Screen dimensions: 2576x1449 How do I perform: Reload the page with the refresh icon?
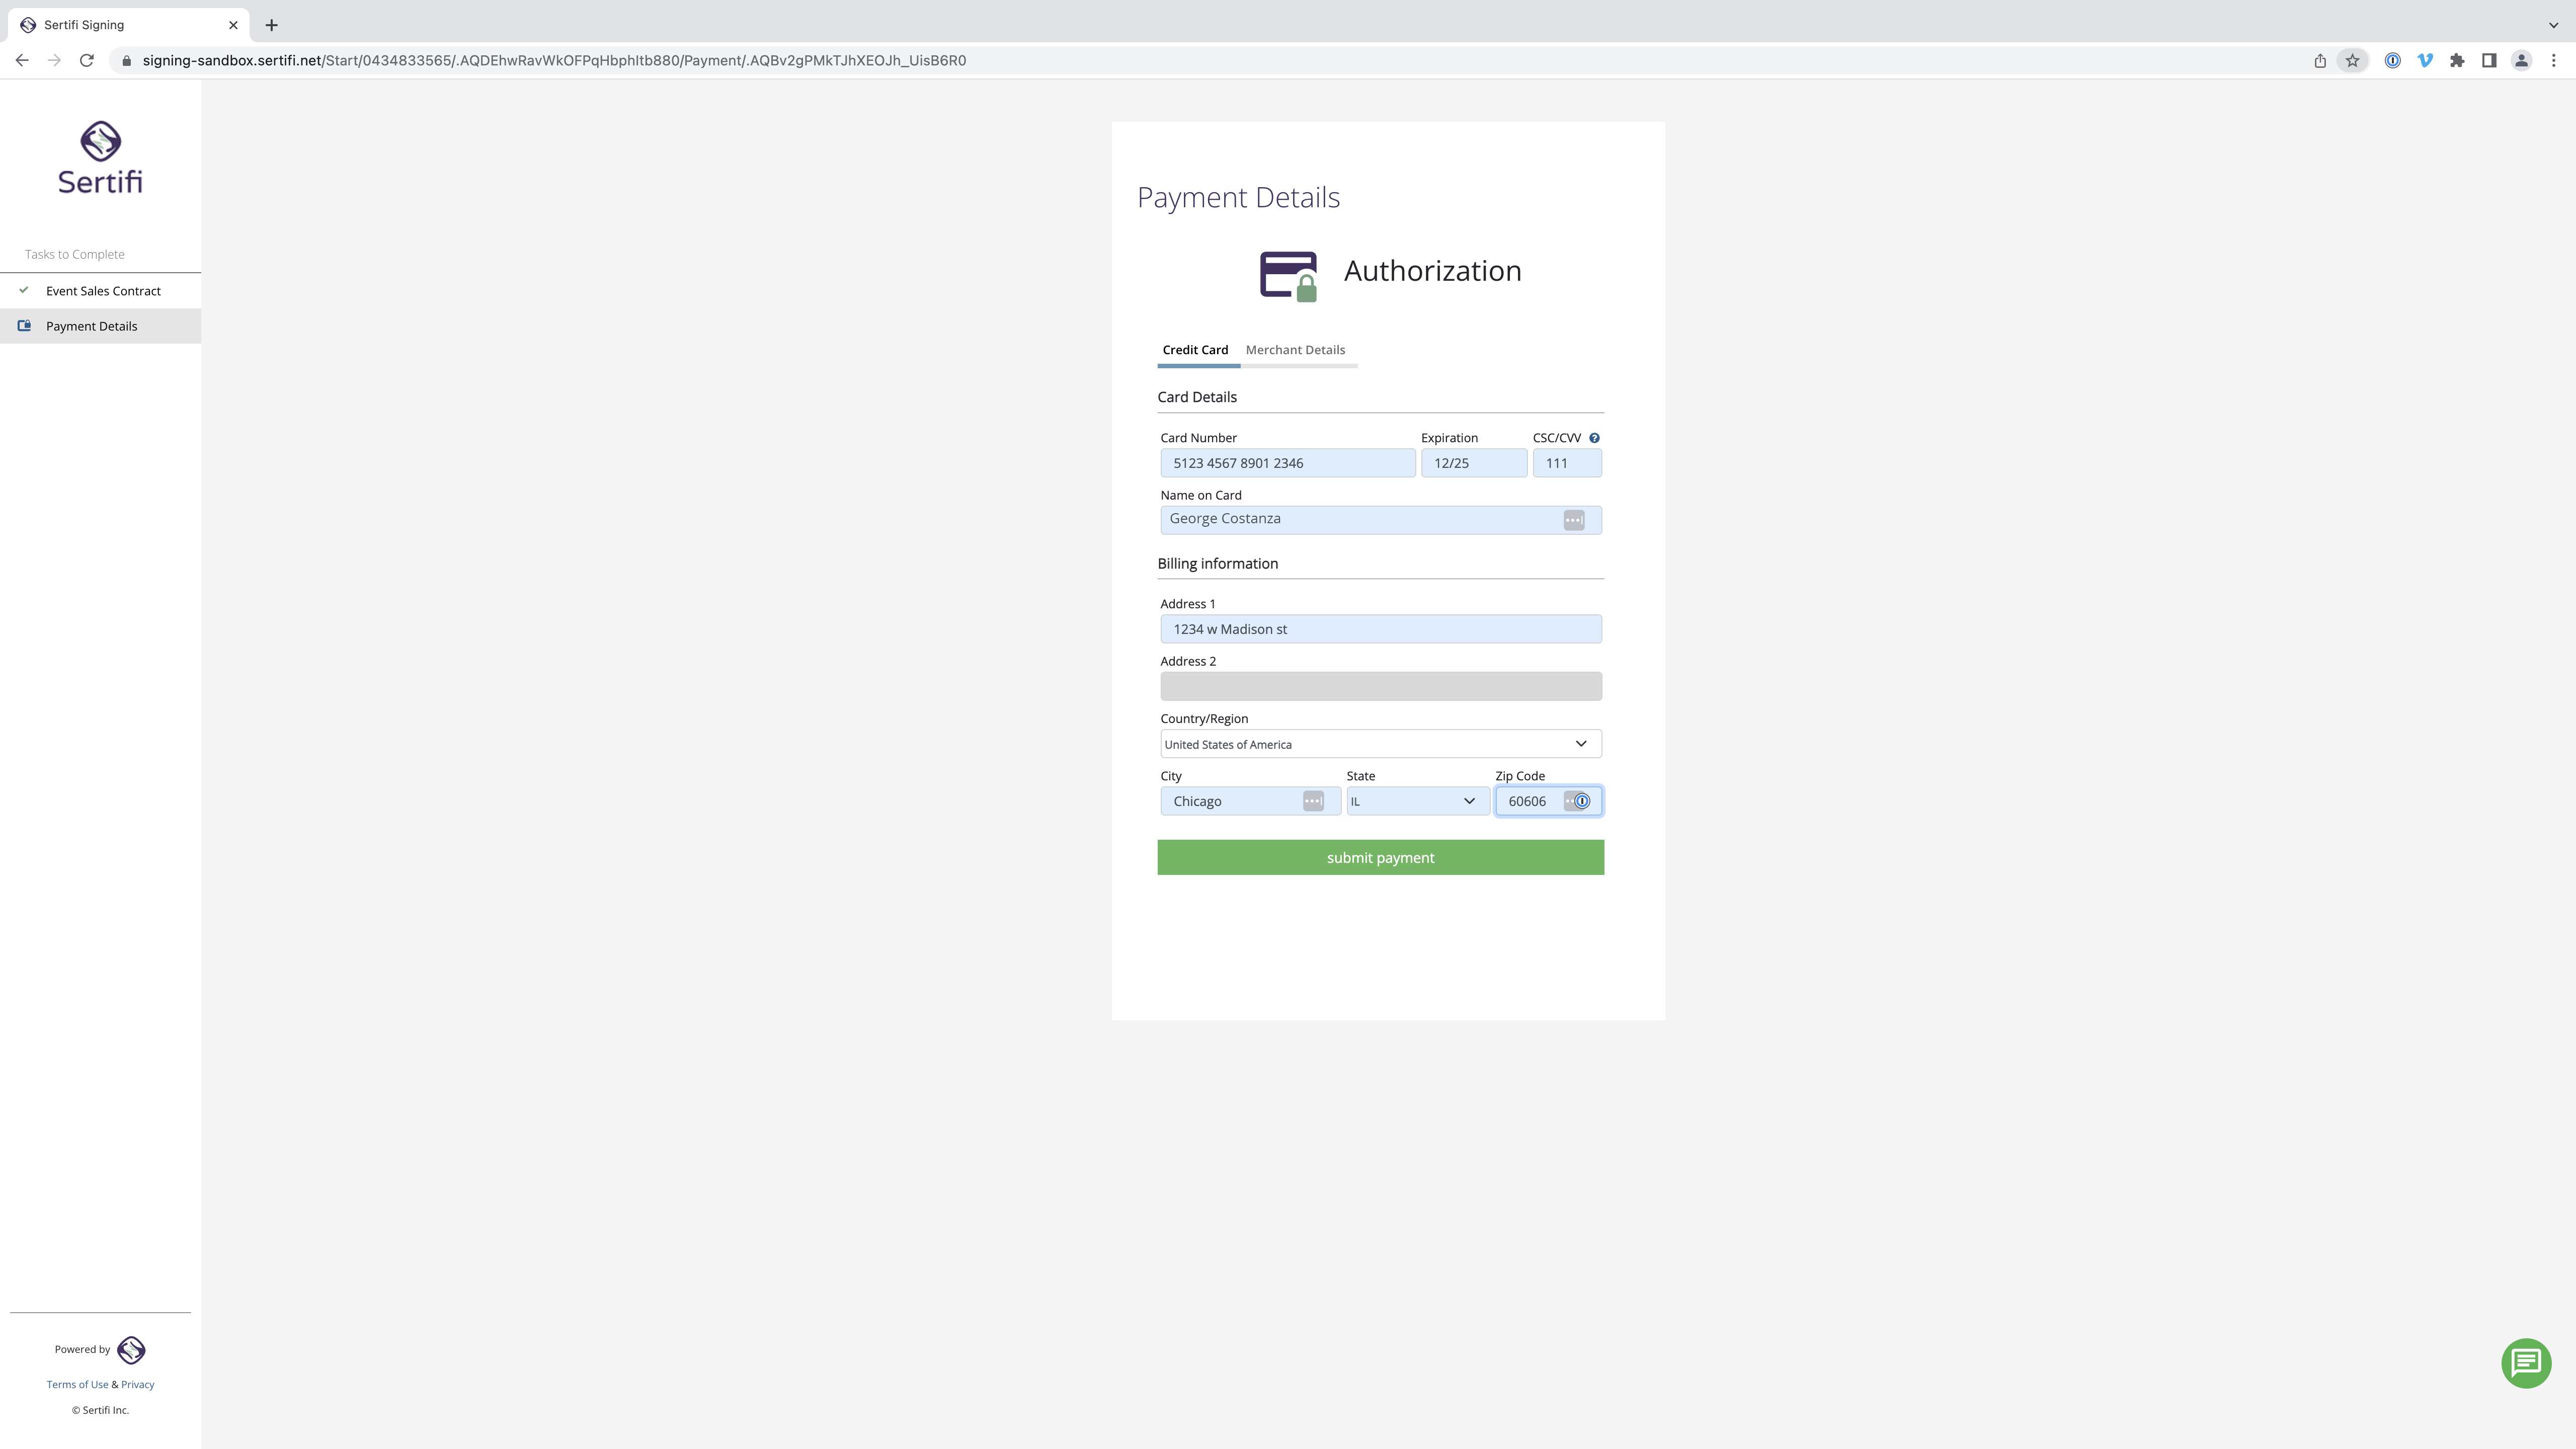coord(87,60)
